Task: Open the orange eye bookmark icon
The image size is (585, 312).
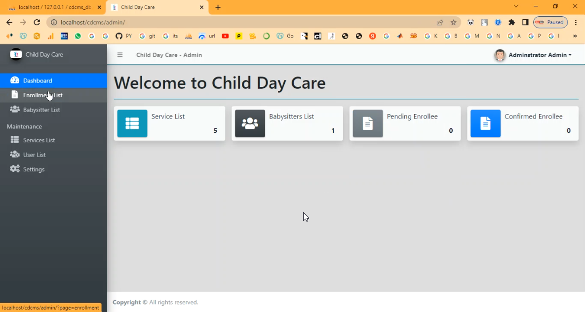Action: click(413, 36)
